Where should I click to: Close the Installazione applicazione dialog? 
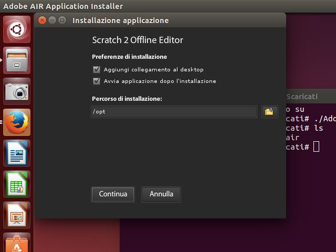coord(42,20)
